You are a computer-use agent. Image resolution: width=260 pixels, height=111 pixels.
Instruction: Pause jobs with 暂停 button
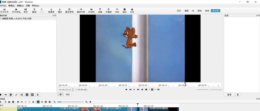coord(229,95)
